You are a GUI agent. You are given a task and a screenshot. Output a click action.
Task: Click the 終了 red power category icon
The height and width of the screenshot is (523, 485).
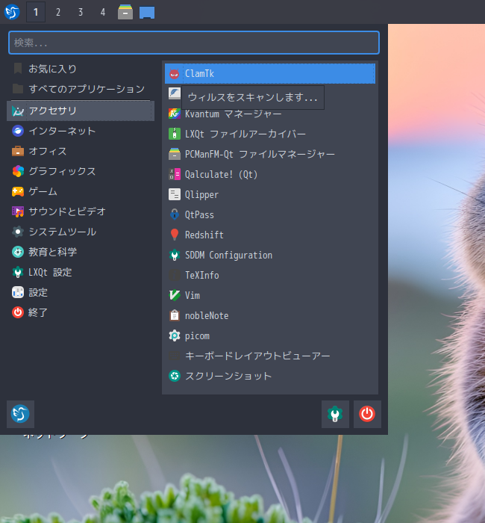tap(18, 312)
